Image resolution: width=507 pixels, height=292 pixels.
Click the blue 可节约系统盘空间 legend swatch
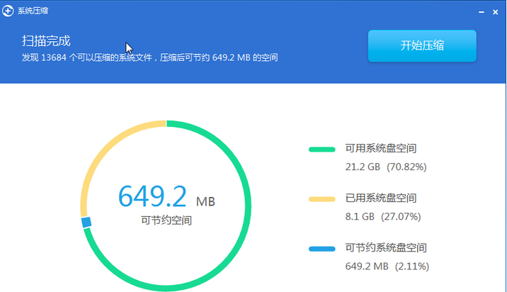coord(321,249)
